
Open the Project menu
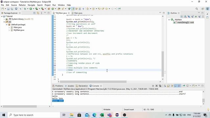(x=47, y=5)
